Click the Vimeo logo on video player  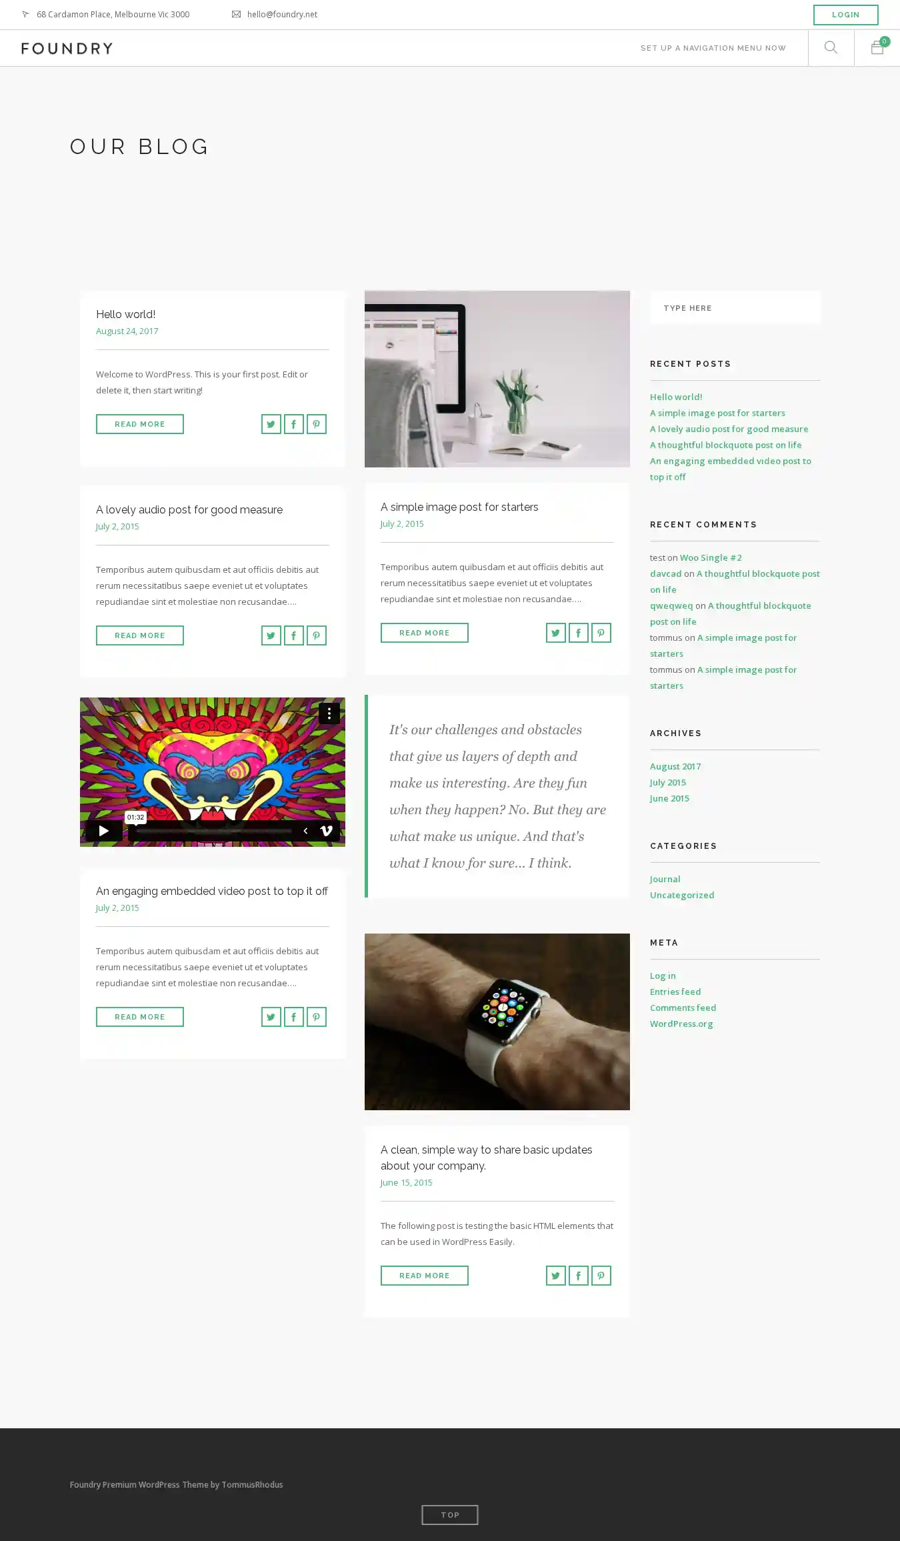(327, 831)
